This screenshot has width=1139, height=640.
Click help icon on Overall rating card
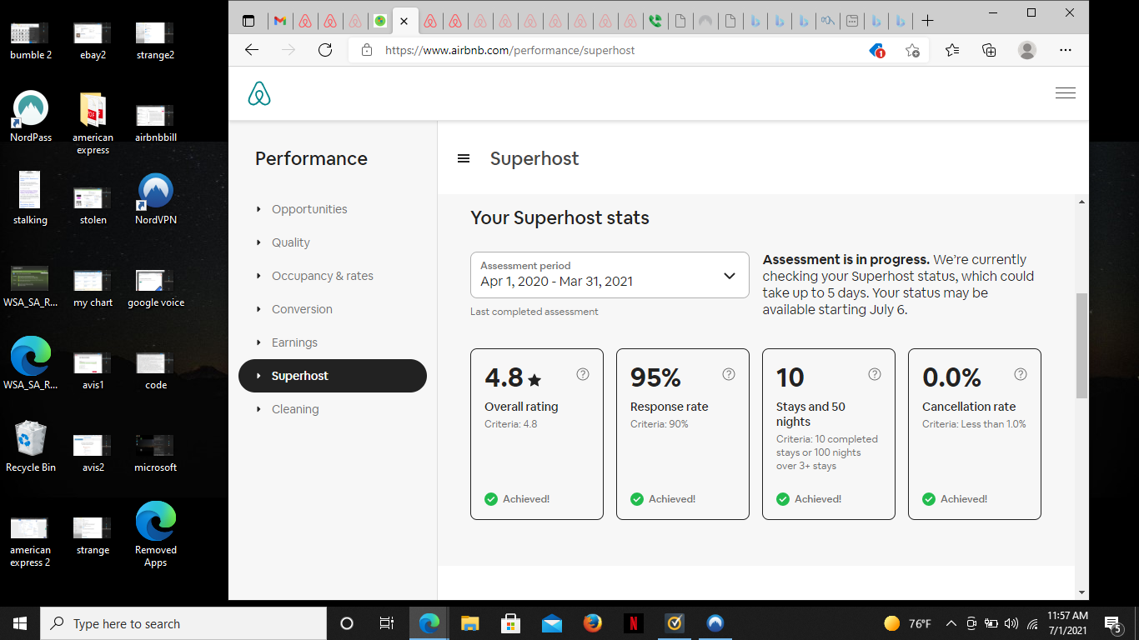tap(583, 375)
